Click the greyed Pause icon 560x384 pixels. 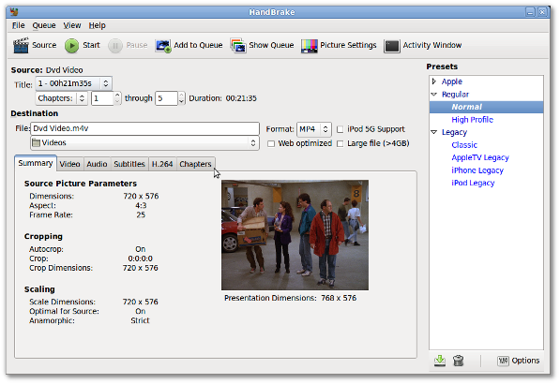tap(115, 46)
